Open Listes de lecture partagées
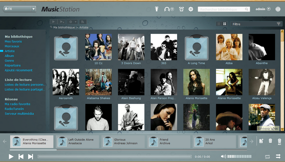This screenshot has width=285, height=162. click(25, 89)
